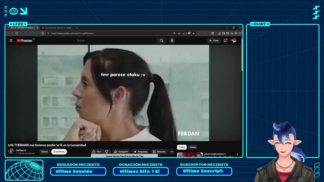Bookmark this page icon

(x=43, y=33)
